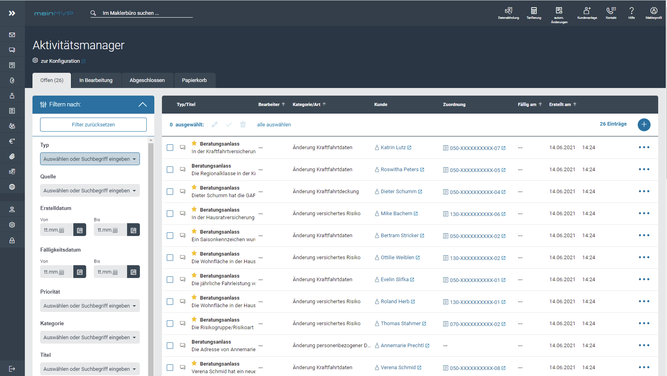The image size is (667, 376).
Task: Click the paperclip icon in sidebar
Action: point(12,156)
